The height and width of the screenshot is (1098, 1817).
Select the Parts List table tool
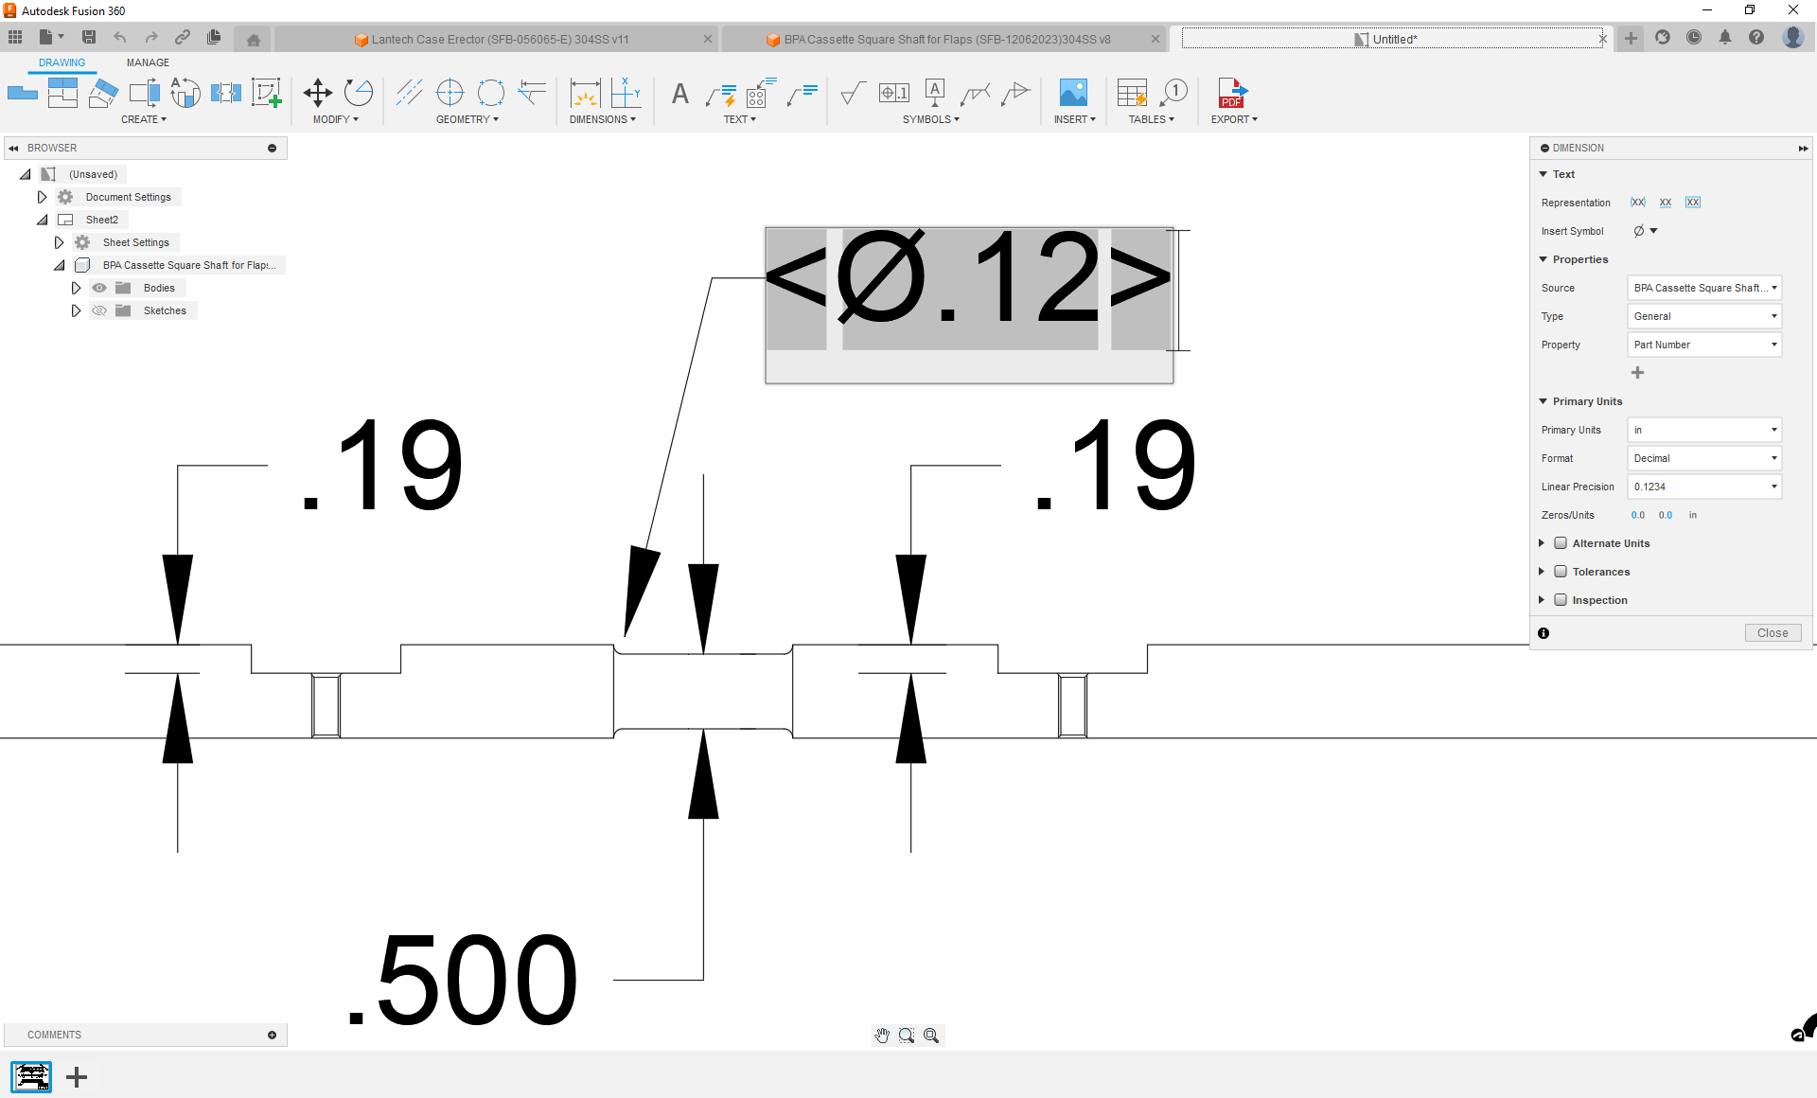pyautogui.click(x=1131, y=92)
